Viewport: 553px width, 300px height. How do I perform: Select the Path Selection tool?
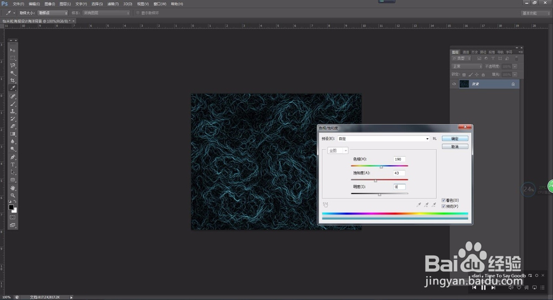(x=13, y=172)
